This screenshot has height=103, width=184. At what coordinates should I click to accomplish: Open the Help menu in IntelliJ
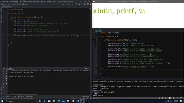[54, 1]
